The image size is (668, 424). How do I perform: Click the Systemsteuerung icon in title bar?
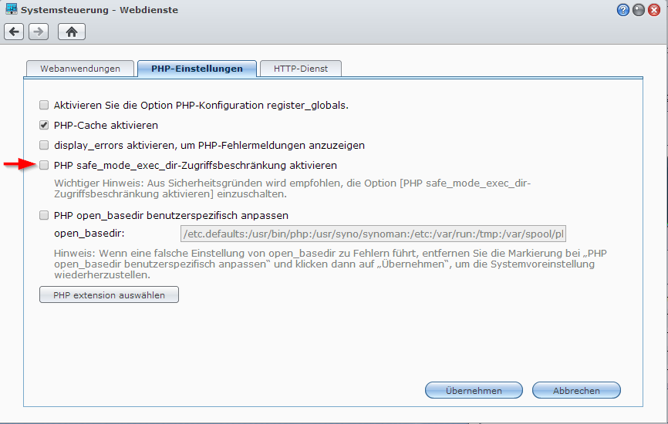12,10
